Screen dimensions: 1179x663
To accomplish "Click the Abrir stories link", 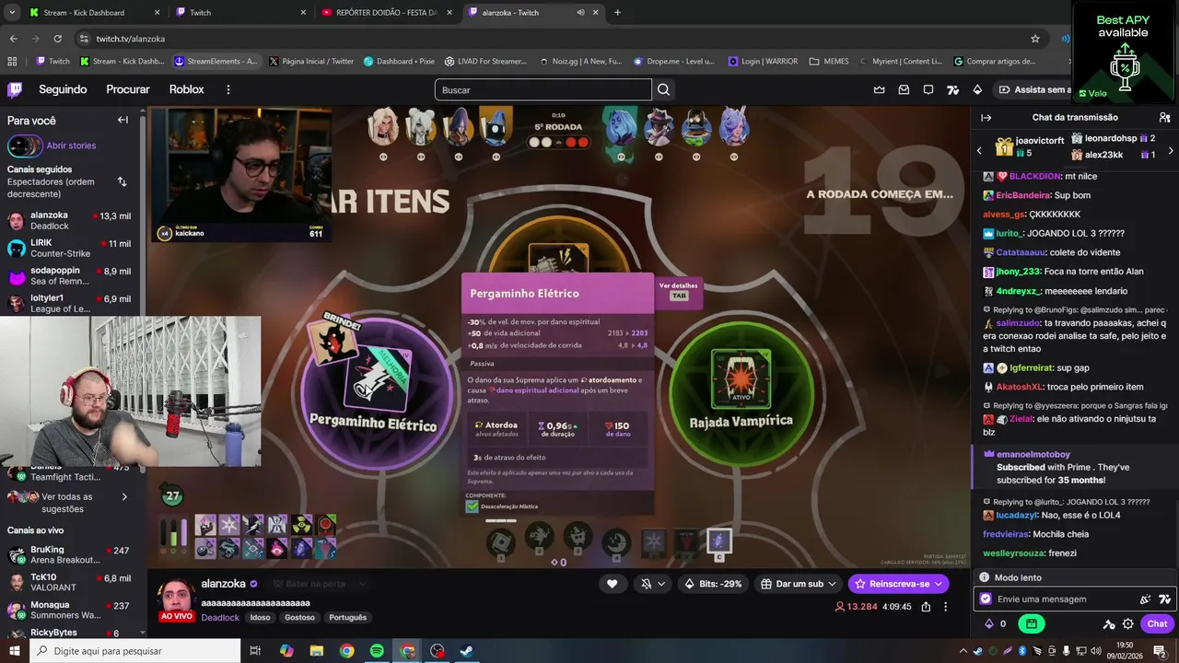I will 71,145.
